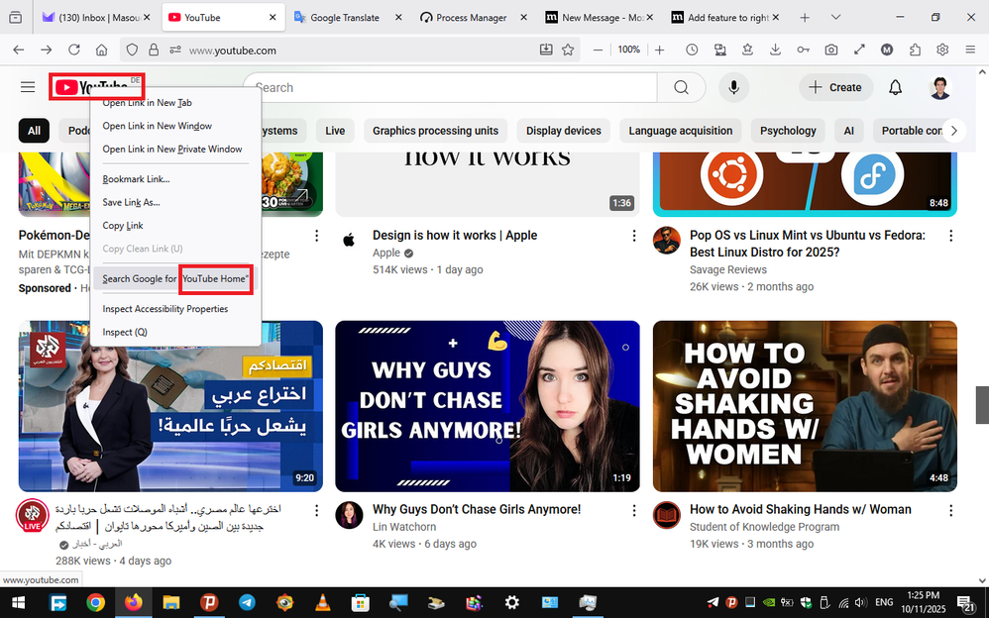Click the Firefox home icon

pos(101,50)
